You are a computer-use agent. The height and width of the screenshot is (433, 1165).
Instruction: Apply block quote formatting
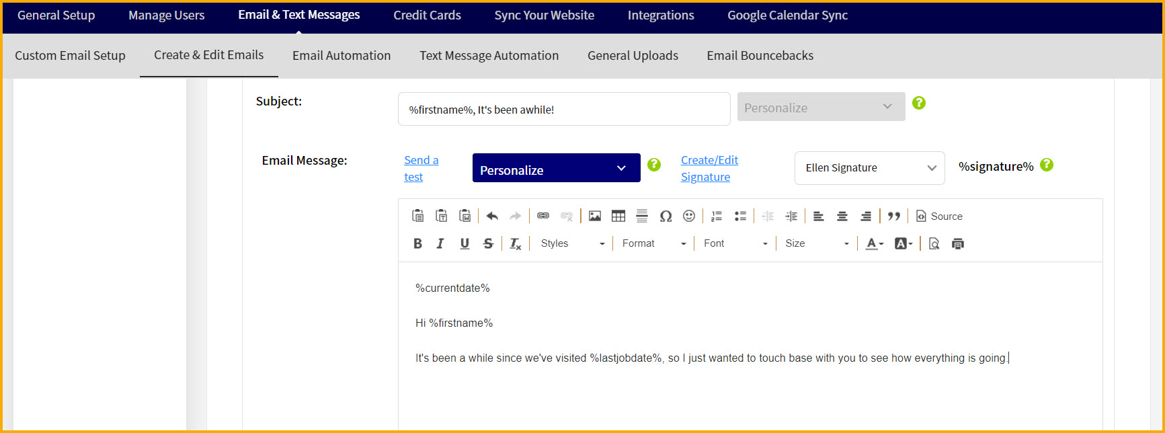click(x=894, y=216)
